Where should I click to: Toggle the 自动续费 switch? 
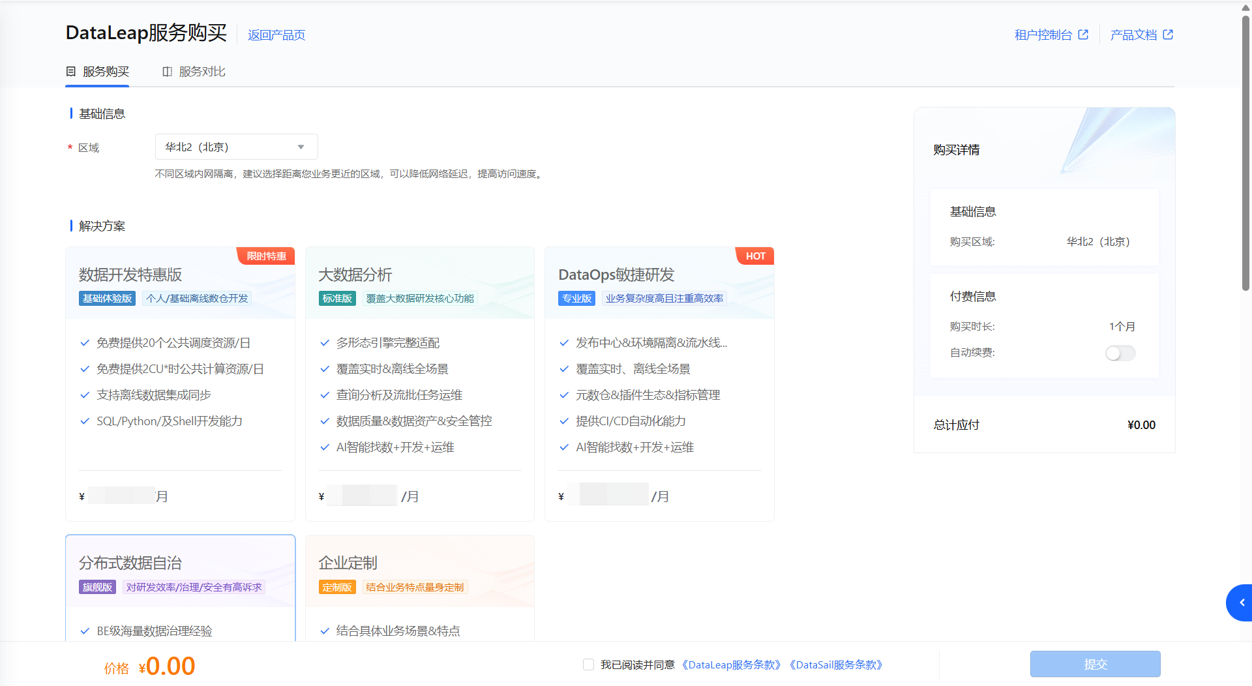1120,353
